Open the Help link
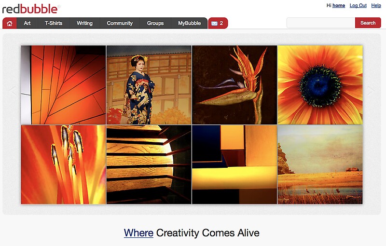The height and width of the screenshot is (246, 386). tap(376, 5)
